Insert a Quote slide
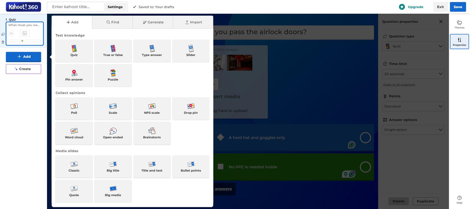The image size is (470, 209). pyautogui.click(x=74, y=191)
